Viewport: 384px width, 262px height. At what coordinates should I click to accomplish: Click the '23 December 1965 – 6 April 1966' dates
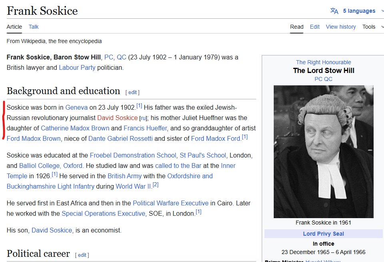pos(323,252)
